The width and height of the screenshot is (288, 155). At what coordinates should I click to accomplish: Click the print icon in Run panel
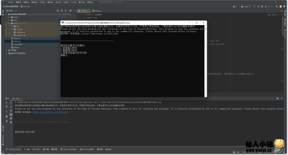click(x=11, y=118)
